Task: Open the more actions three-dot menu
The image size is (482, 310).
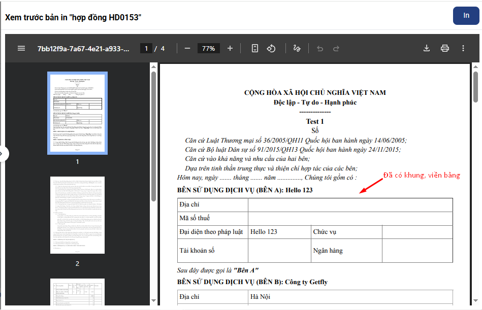Action: click(x=463, y=48)
